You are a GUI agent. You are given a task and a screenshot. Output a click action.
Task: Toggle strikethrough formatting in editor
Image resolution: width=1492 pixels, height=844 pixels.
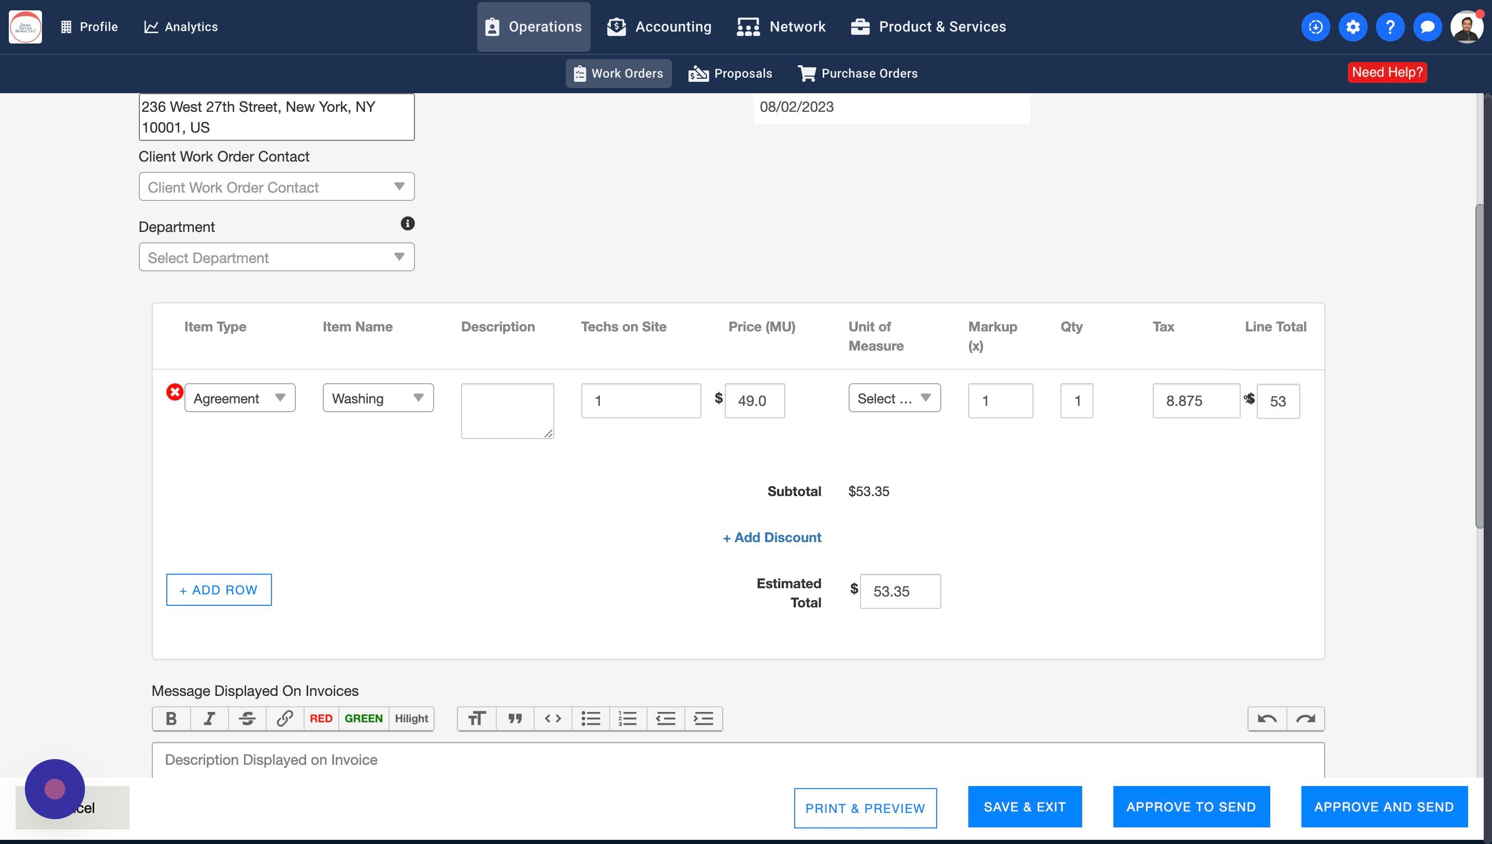247,719
